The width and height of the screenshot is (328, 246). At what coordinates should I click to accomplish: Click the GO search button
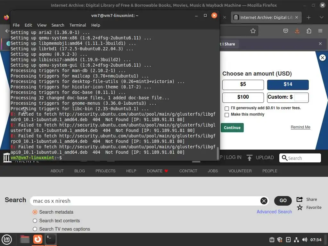283,201
